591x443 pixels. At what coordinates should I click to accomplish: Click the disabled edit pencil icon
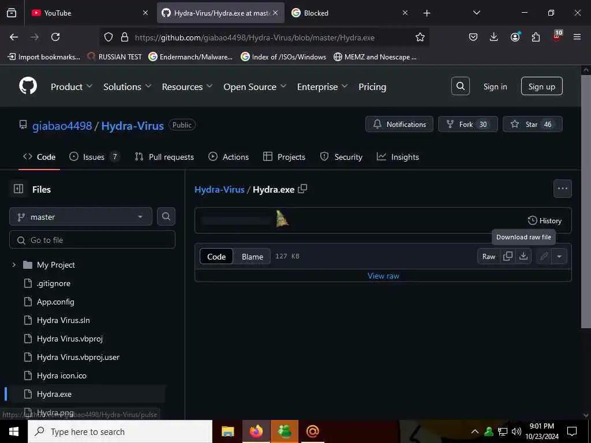(x=544, y=257)
